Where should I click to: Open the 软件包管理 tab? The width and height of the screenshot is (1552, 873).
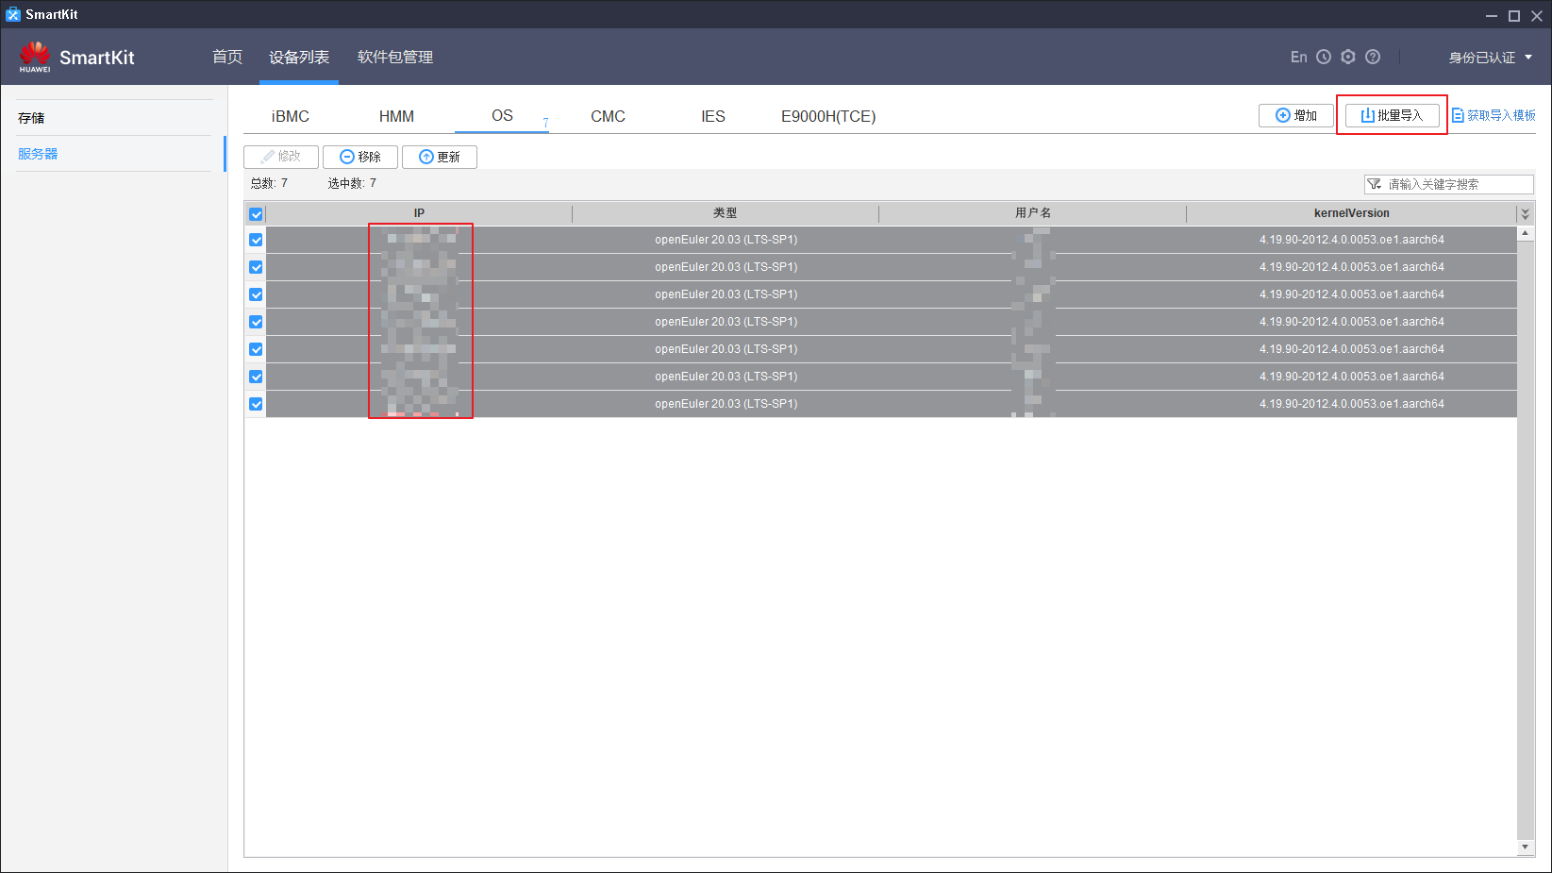395,58
